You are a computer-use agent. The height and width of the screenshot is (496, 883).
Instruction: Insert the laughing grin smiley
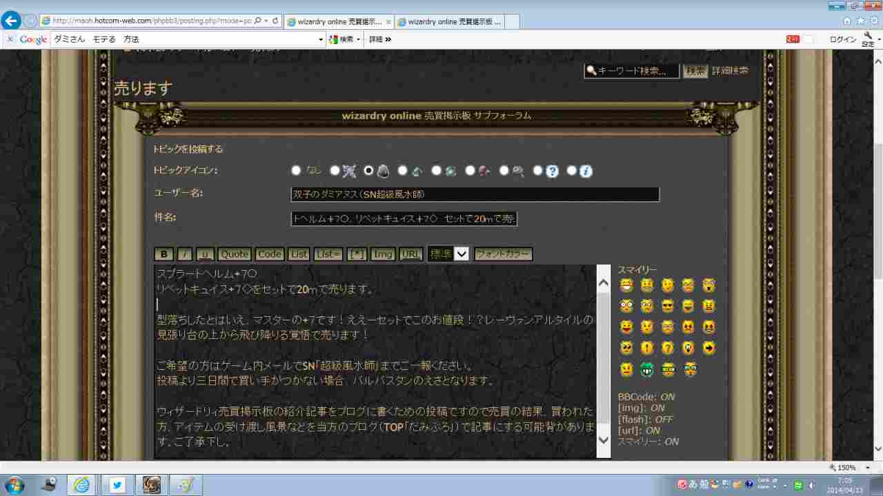pos(626,285)
